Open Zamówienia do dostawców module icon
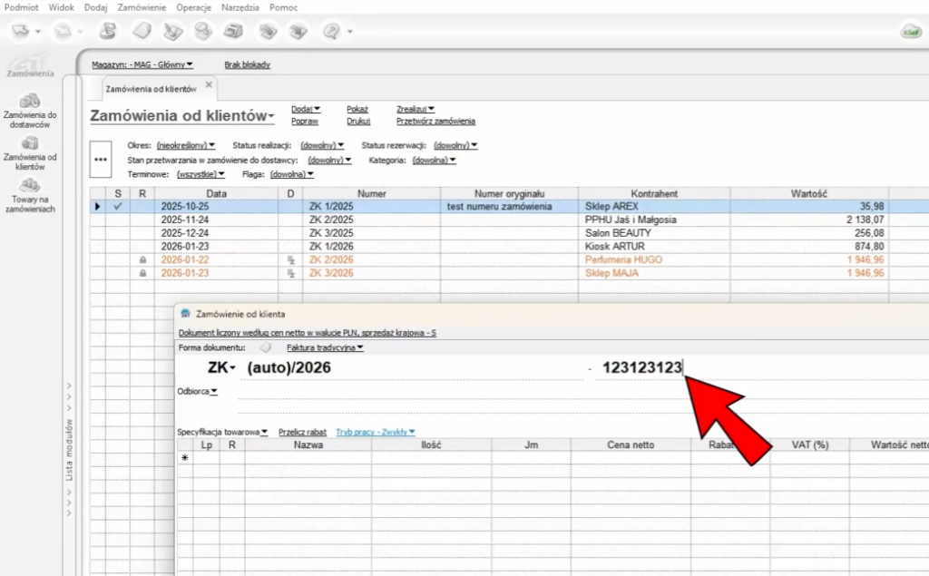Image resolution: width=929 pixels, height=576 pixels. (x=30, y=101)
